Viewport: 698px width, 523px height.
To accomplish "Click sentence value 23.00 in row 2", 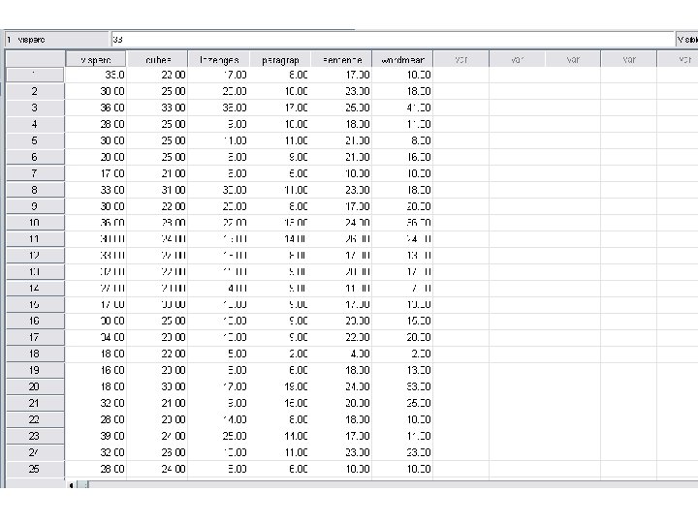I will pyautogui.click(x=341, y=91).
